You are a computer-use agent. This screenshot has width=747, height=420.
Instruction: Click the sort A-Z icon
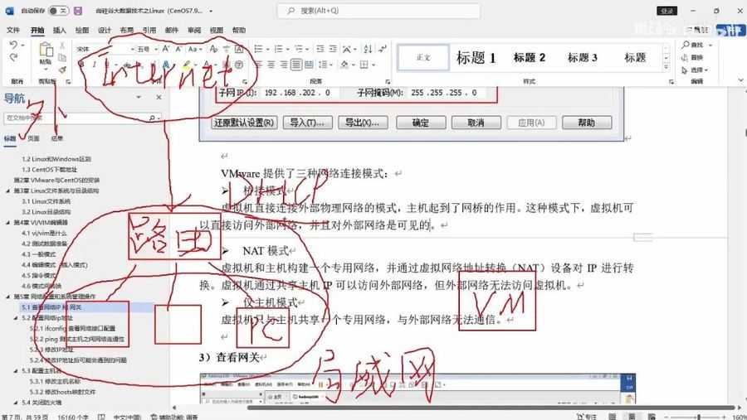pos(368,49)
